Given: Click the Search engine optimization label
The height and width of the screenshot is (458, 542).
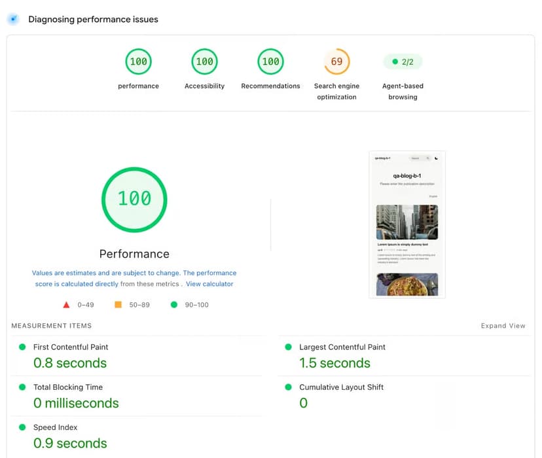Looking at the screenshot, I should coord(336,92).
